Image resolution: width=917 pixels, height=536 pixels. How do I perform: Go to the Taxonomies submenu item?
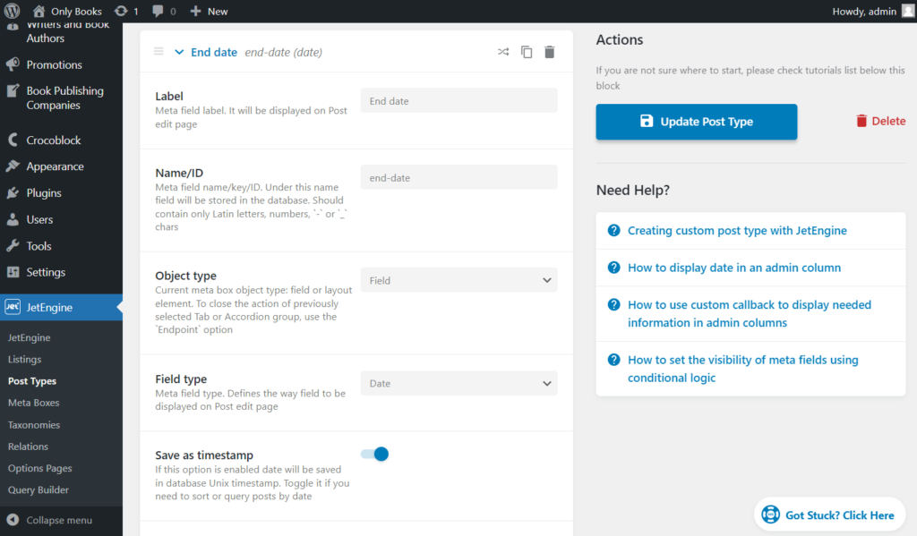(34, 425)
